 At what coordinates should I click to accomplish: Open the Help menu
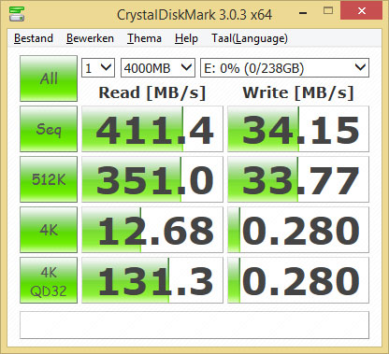186,38
